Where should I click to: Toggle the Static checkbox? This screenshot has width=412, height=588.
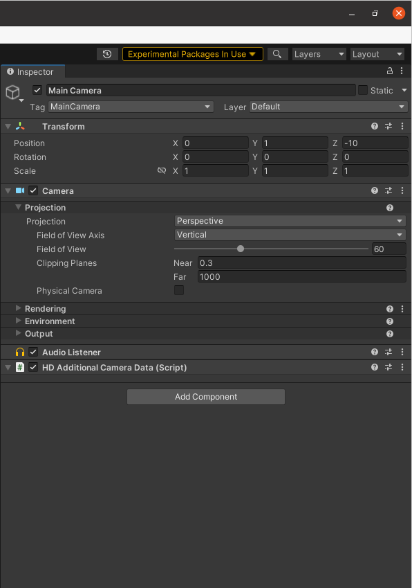pos(363,90)
